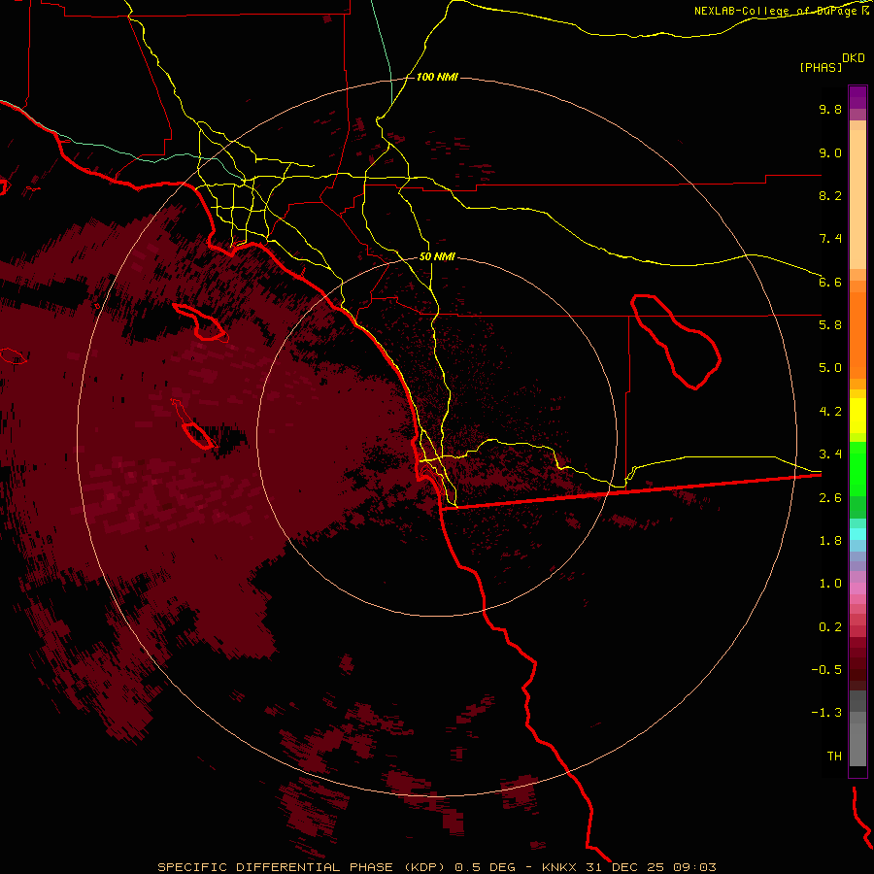
Task: Click the 1.8 scale value
Action: [x=830, y=541]
